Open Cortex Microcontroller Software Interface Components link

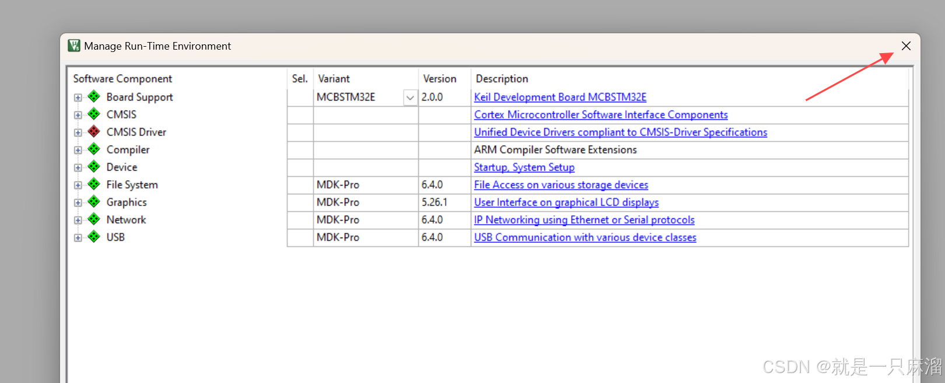coord(601,115)
